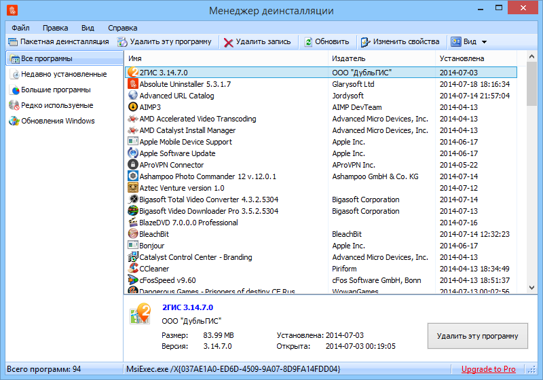Click the Изменить свойства toolbar icon
This screenshot has height=380, width=543.
click(365, 42)
